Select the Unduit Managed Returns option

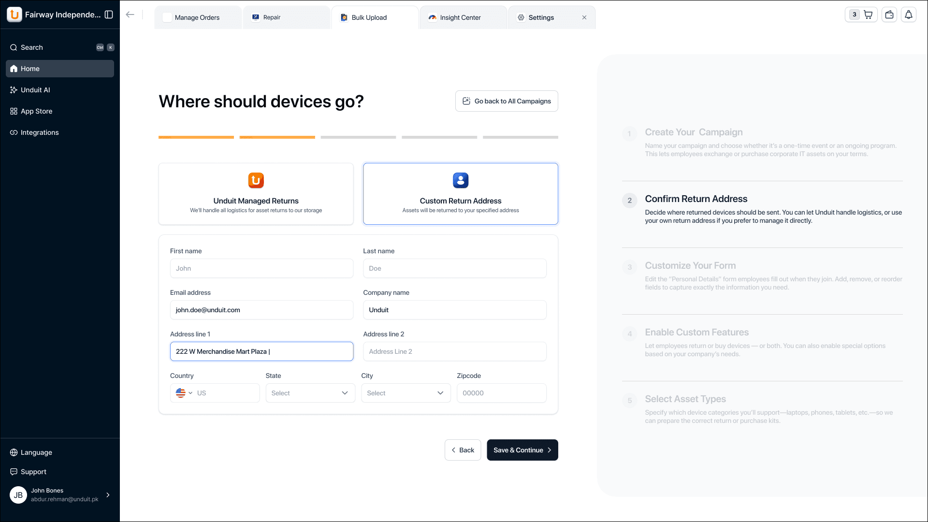(x=256, y=194)
